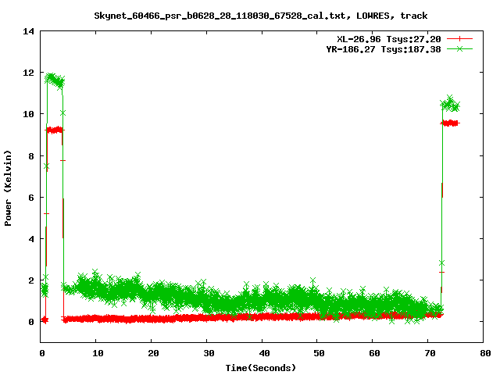Click y-axis tick label 4
Screen dimensions: 500x375
pyautogui.click(x=31, y=239)
